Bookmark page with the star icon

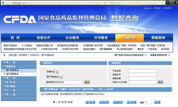point(163,3)
